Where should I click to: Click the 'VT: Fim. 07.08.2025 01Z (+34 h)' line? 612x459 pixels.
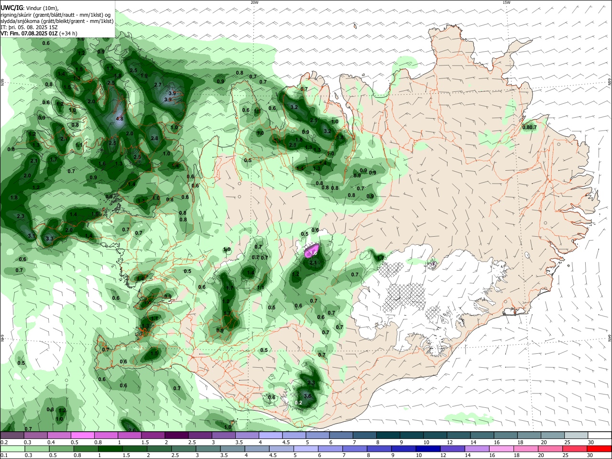(x=39, y=33)
